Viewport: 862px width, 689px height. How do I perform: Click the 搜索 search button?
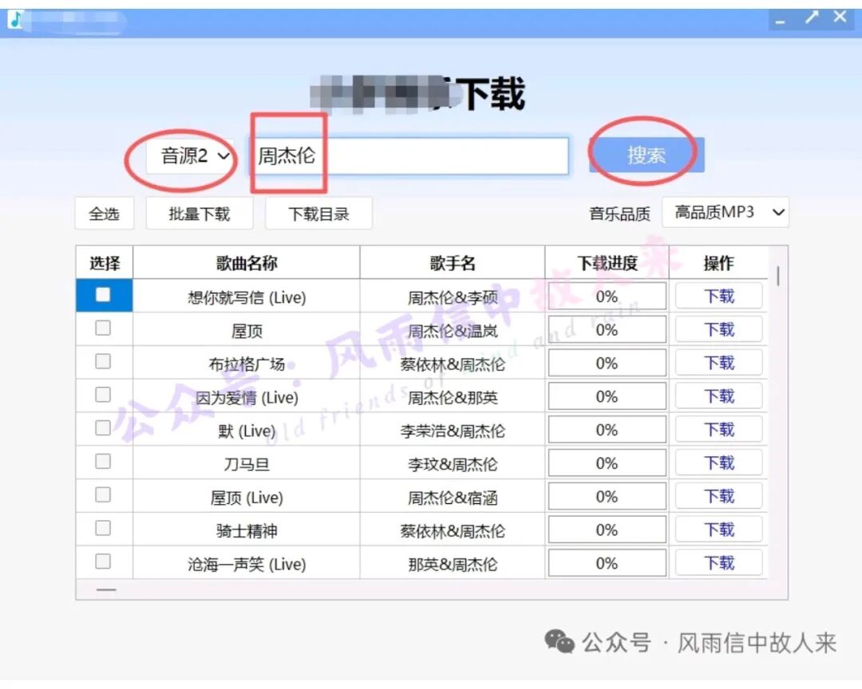coord(646,155)
